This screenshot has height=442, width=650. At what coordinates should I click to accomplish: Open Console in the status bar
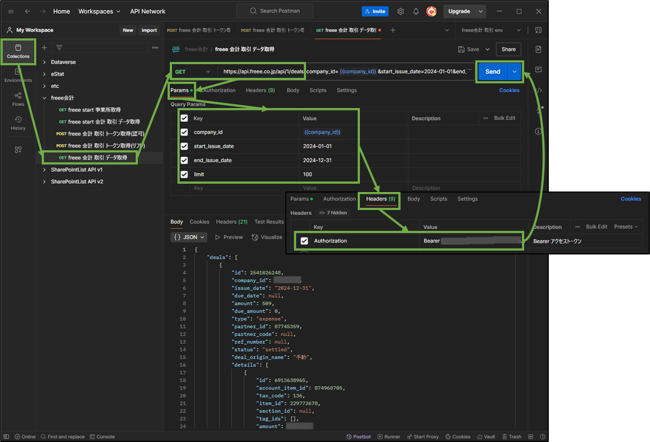[102, 437]
